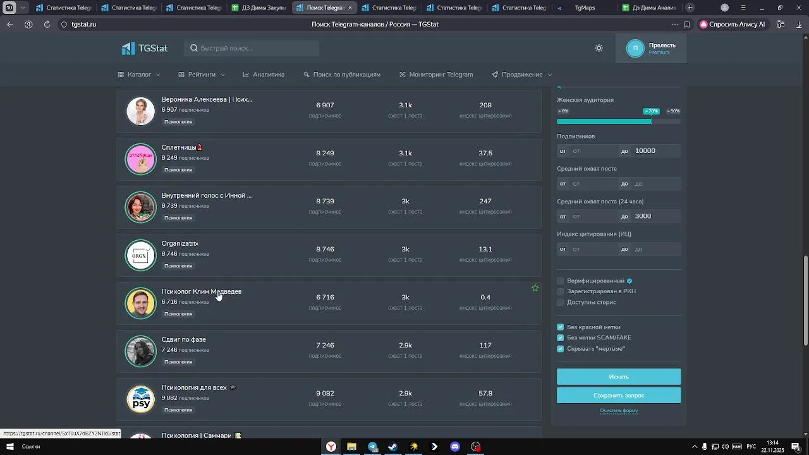
Task: Click the page vertical scrollbar
Action: (x=805, y=300)
